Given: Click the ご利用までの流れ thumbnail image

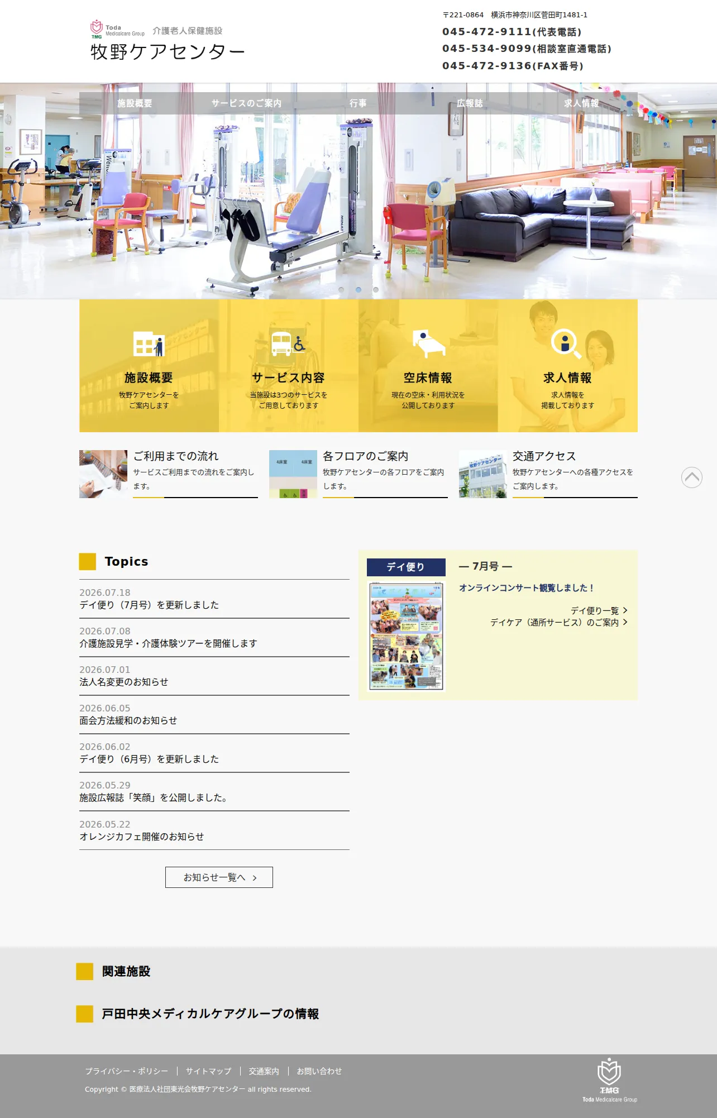Looking at the screenshot, I should tap(103, 474).
